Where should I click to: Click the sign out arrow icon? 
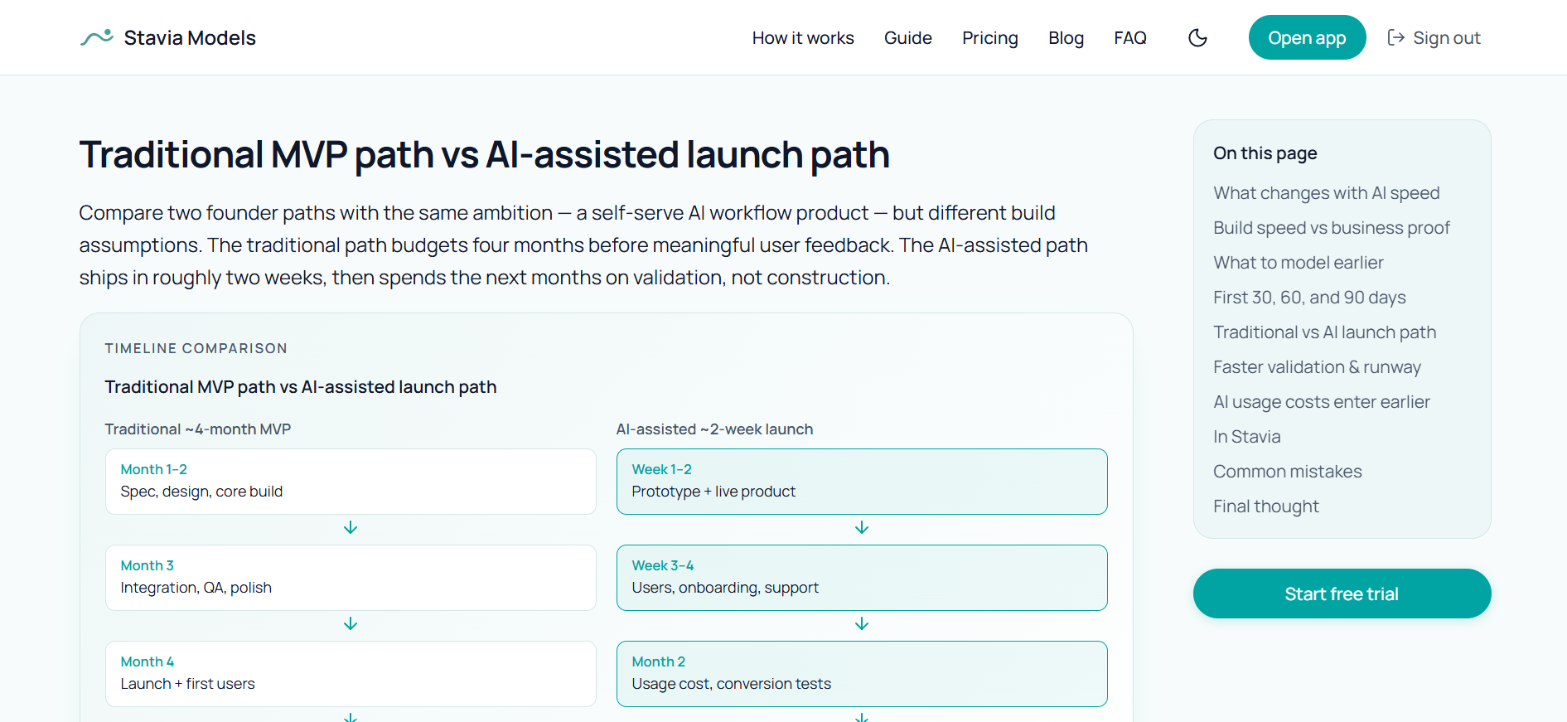[x=1395, y=37]
